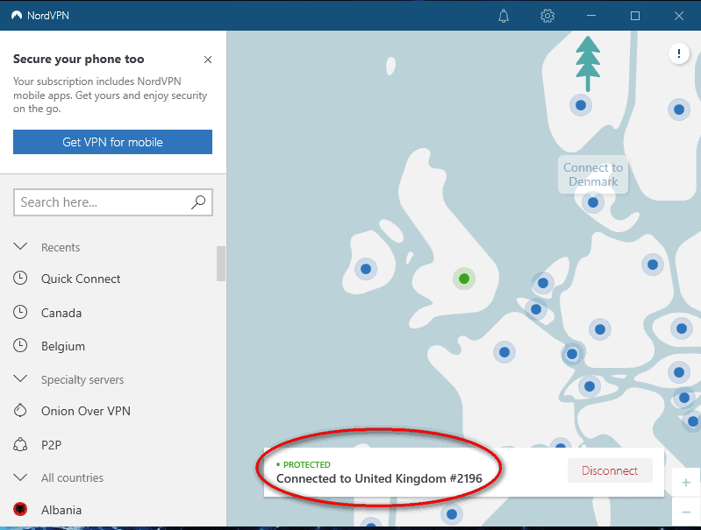This screenshot has height=530, width=701.
Task: Click the P2P icon
Action: (x=20, y=445)
